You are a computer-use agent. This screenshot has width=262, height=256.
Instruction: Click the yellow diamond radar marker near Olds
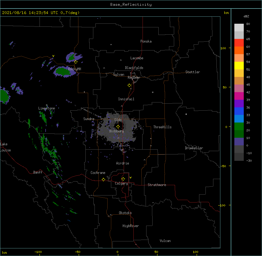point(118,127)
